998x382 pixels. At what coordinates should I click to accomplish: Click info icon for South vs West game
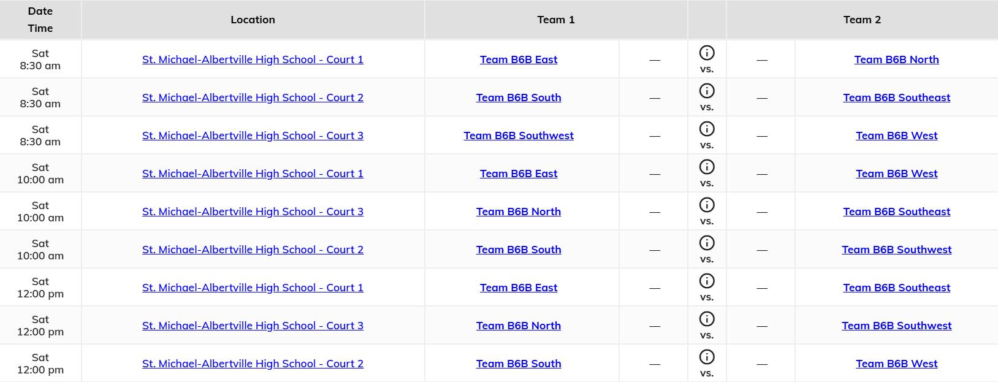[707, 357]
